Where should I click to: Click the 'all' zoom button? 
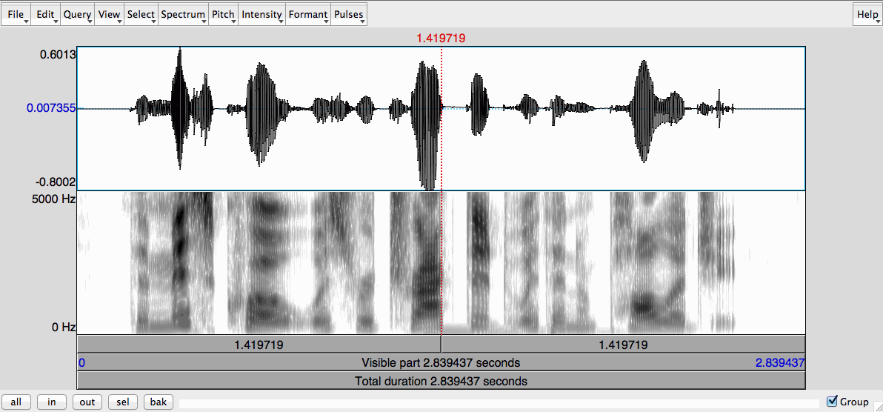click(16, 402)
